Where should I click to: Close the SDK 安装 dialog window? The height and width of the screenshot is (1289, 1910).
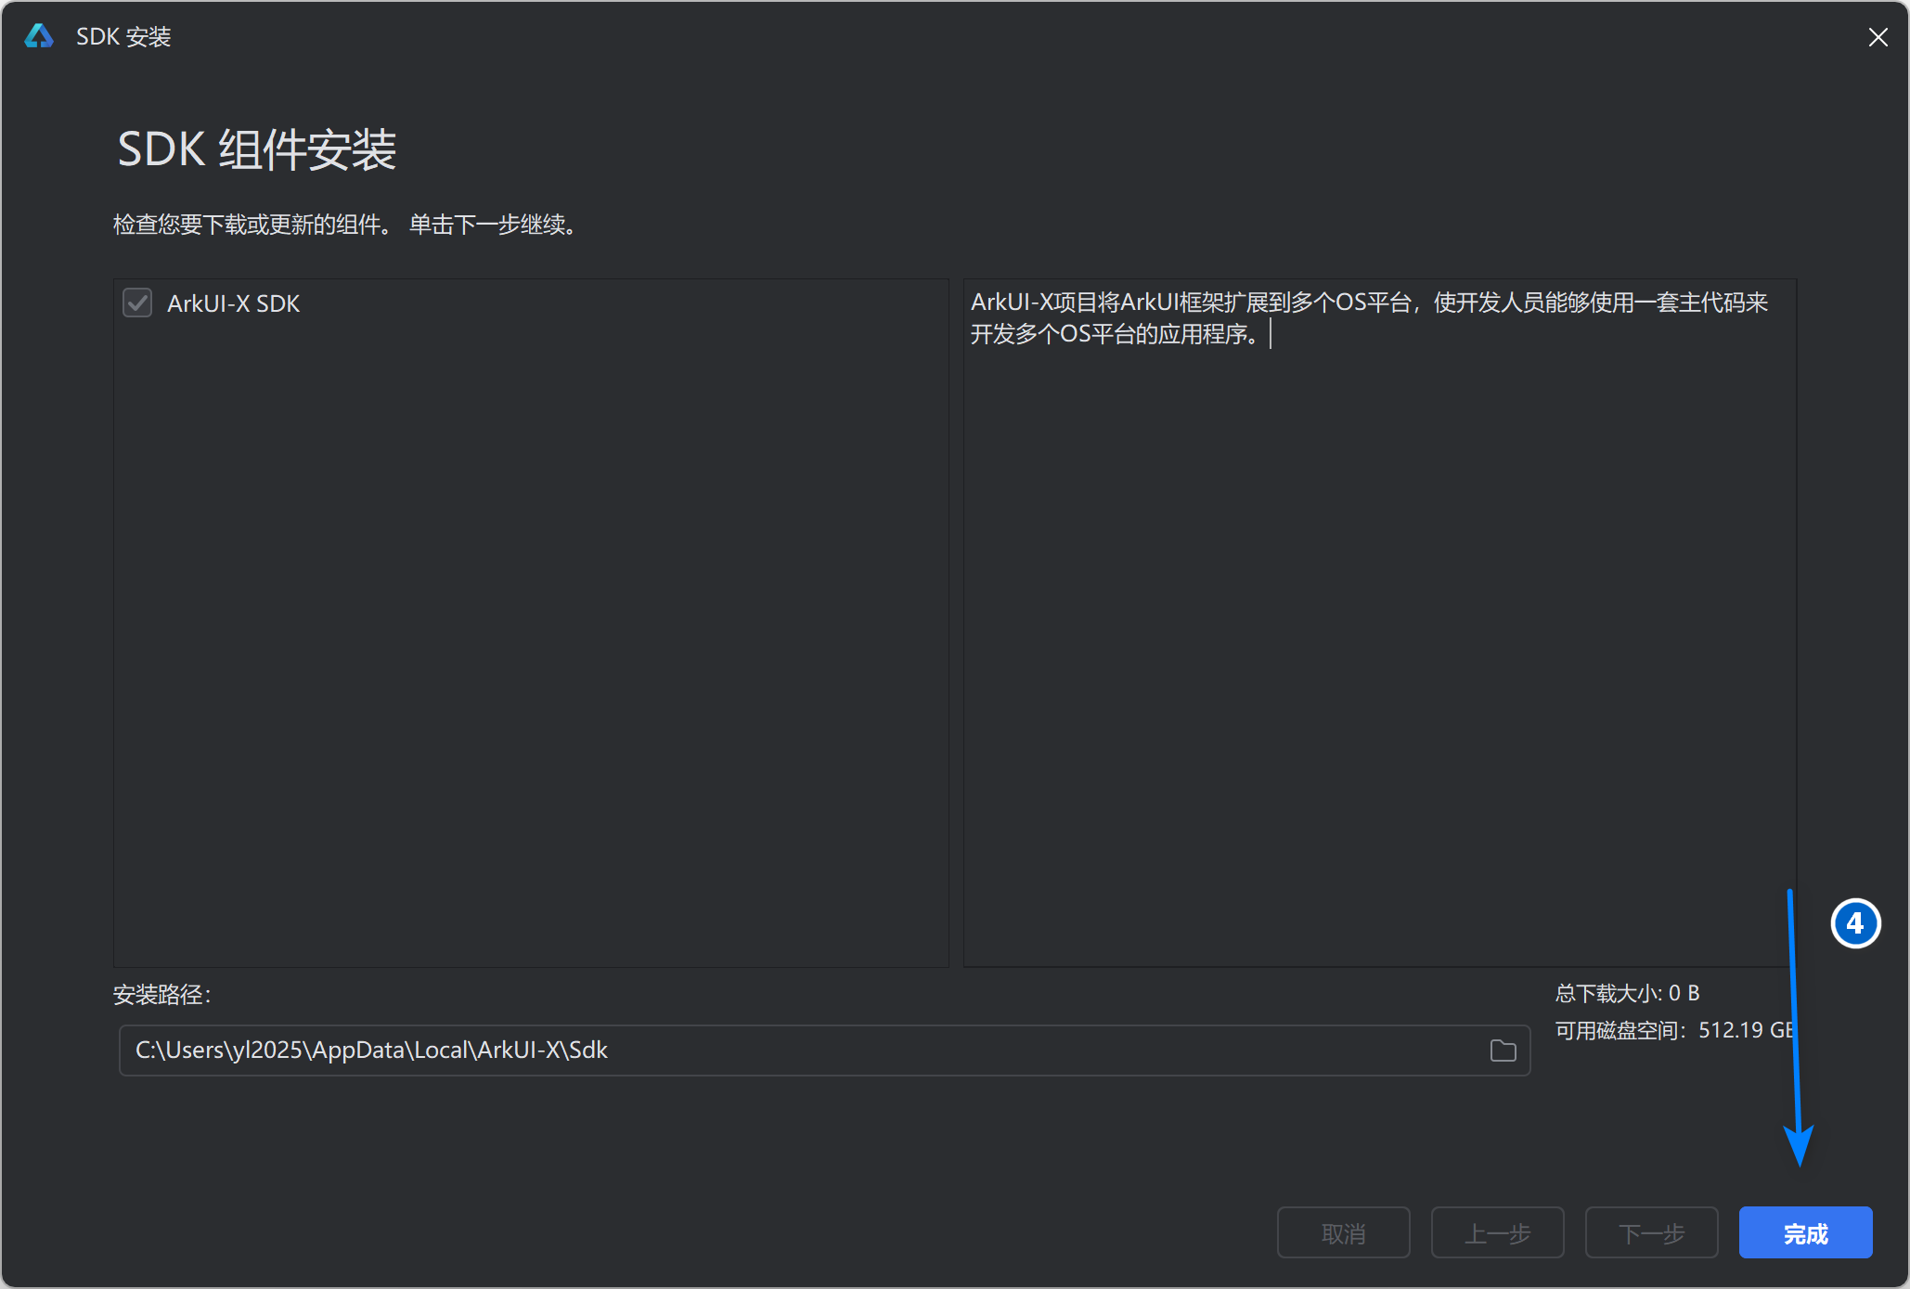point(1878,37)
